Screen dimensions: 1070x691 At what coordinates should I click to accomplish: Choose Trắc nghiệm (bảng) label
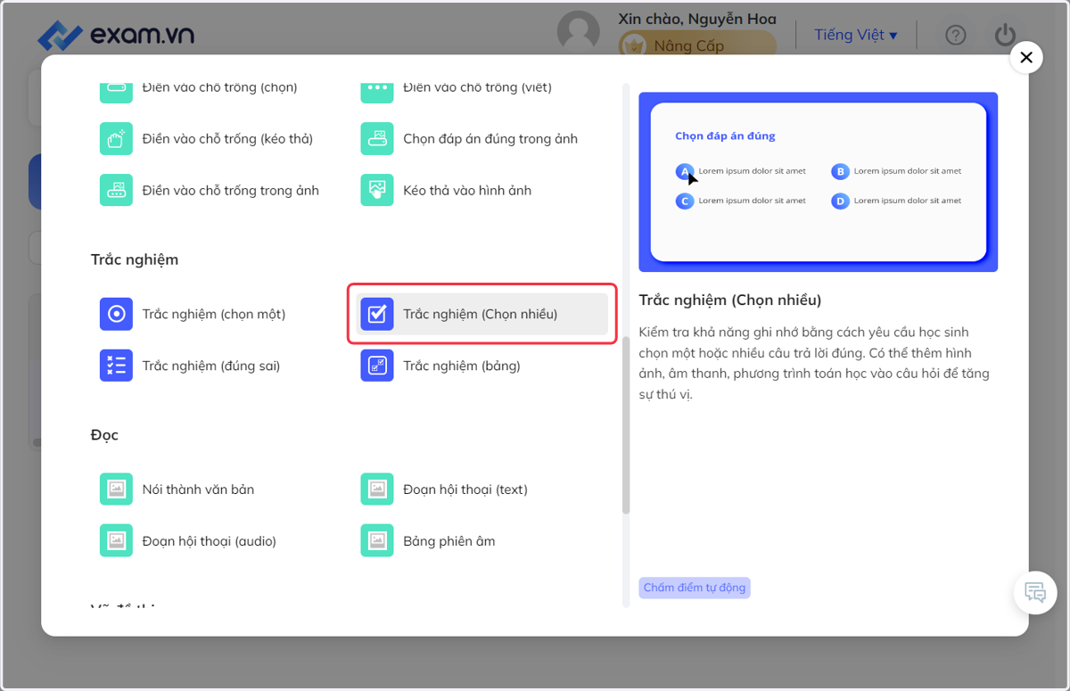tap(462, 366)
